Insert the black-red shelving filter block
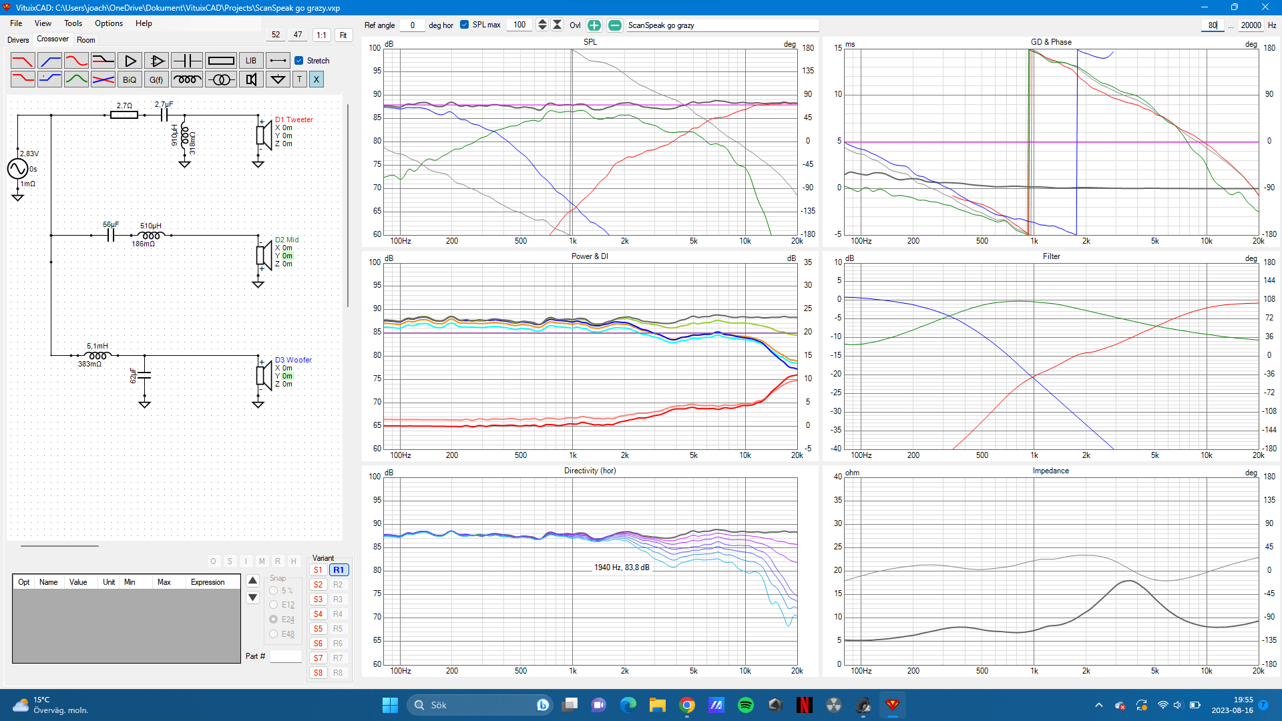This screenshot has width=1282, height=721. point(103,61)
